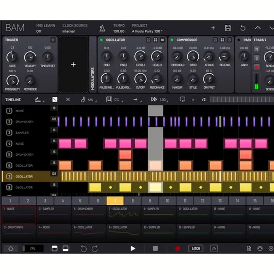Select pattern tab 10
Screen dimensions: 274x274
pyautogui.click(x=167, y=201)
